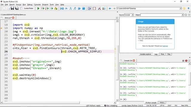Open the Source menu

point(19,5)
